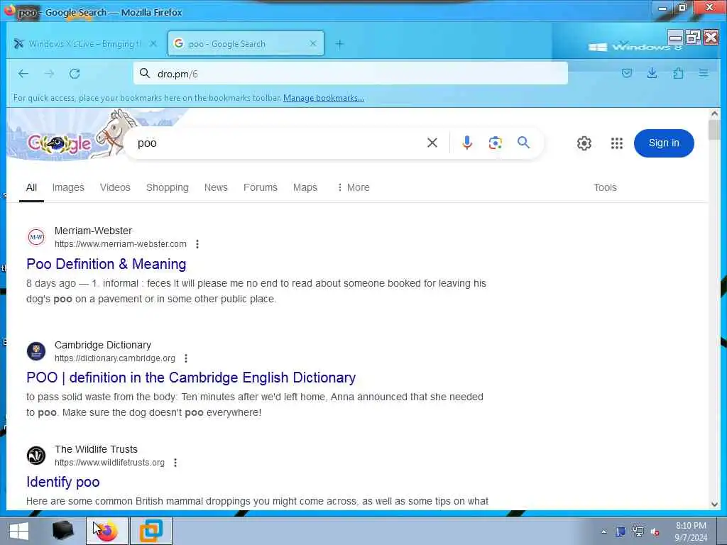Open Google quick settings gear
This screenshot has height=545, width=727.
(584, 143)
